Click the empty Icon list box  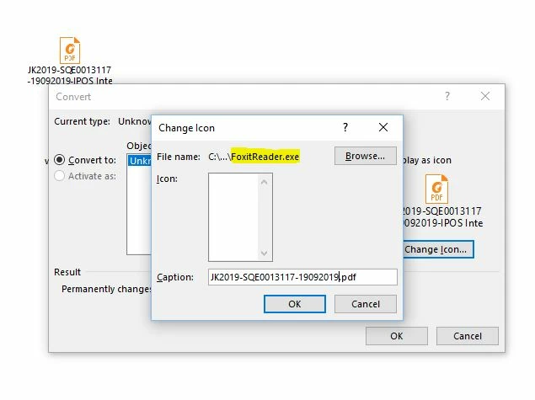click(x=233, y=217)
